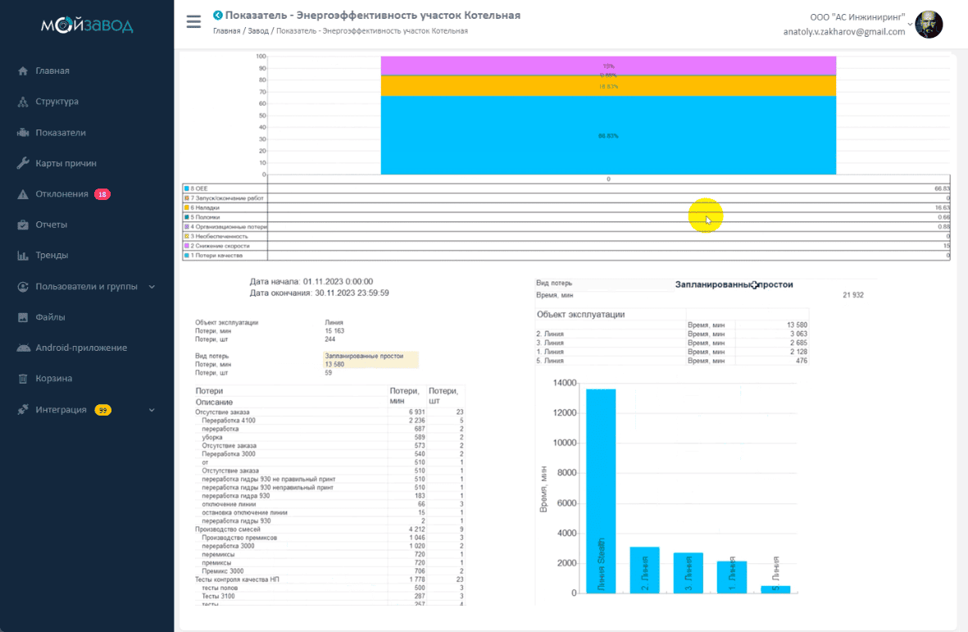Click Завод breadcrumb link
The height and width of the screenshot is (632, 968).
tap(258, 31)
